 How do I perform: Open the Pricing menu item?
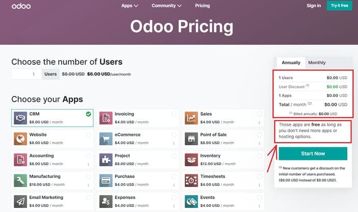pyautogui.click(x=202, y=6)
